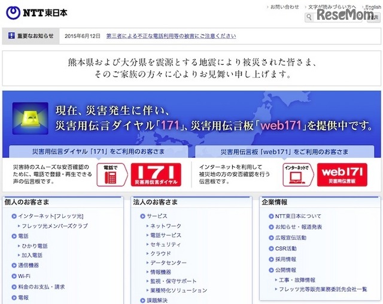
Task: Open the 監視・保守サポート link
Action: 174,281
